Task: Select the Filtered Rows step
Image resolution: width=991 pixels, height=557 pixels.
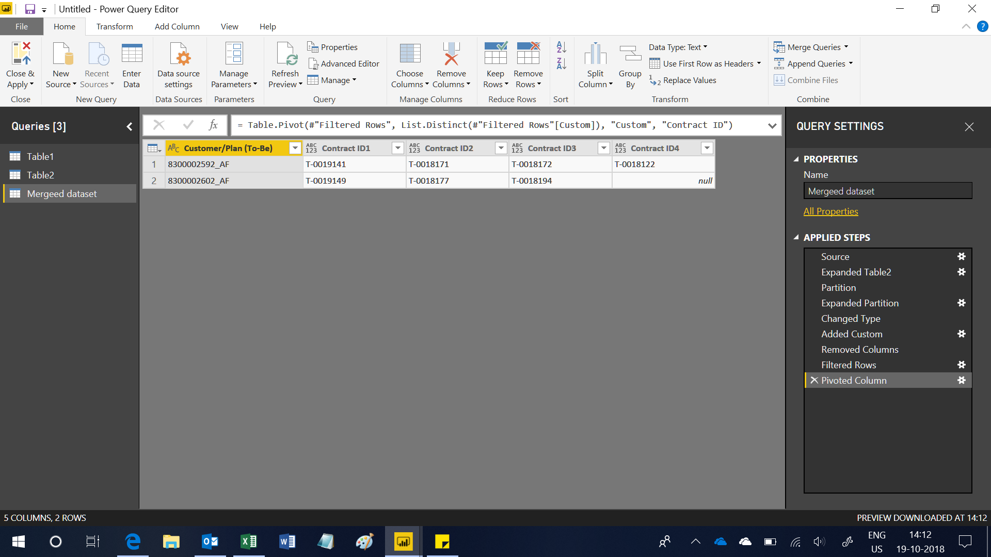Action: [849, 365]
